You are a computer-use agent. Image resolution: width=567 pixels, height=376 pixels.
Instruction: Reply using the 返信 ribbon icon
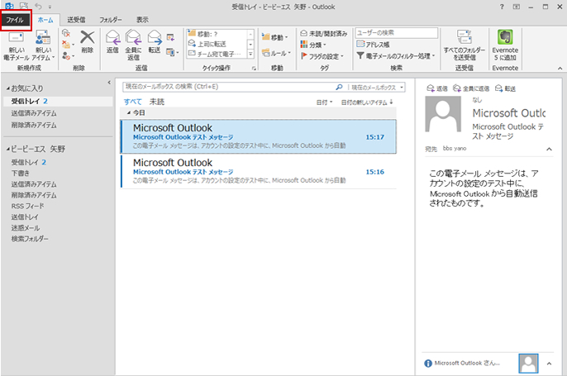pos(112,42)
